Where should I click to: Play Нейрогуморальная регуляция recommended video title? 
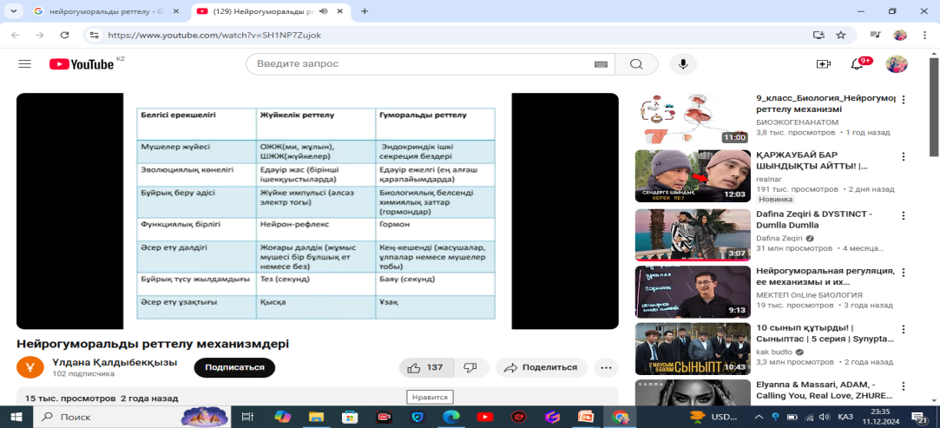coord(825,276)
